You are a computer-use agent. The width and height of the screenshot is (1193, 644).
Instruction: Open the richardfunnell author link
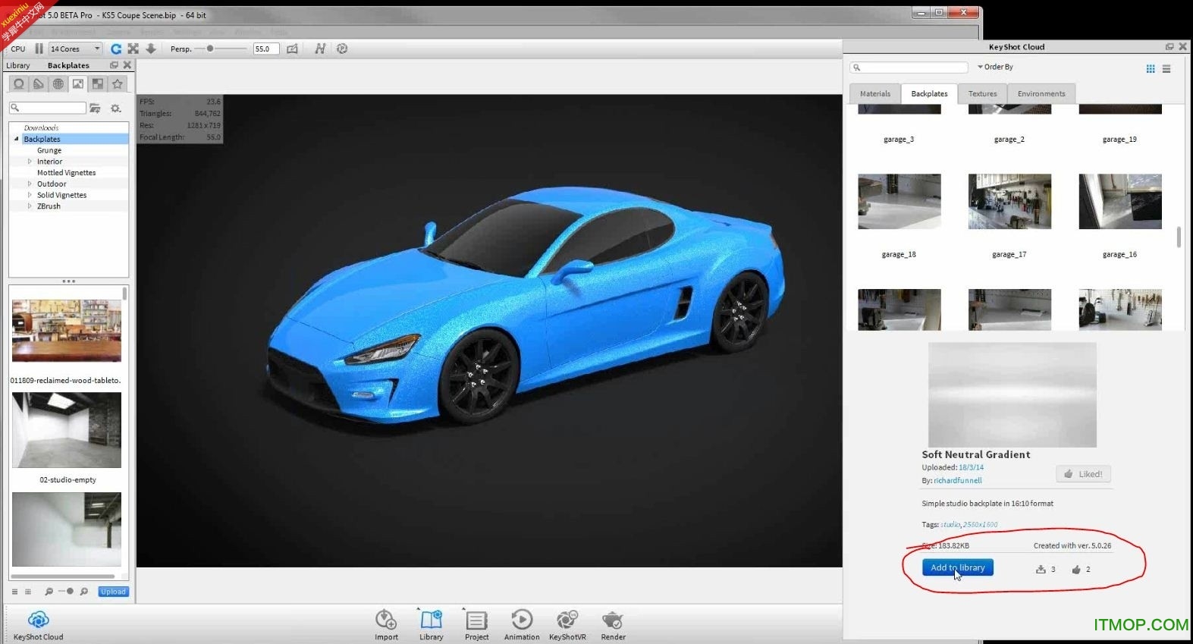[x=957, y=480]
